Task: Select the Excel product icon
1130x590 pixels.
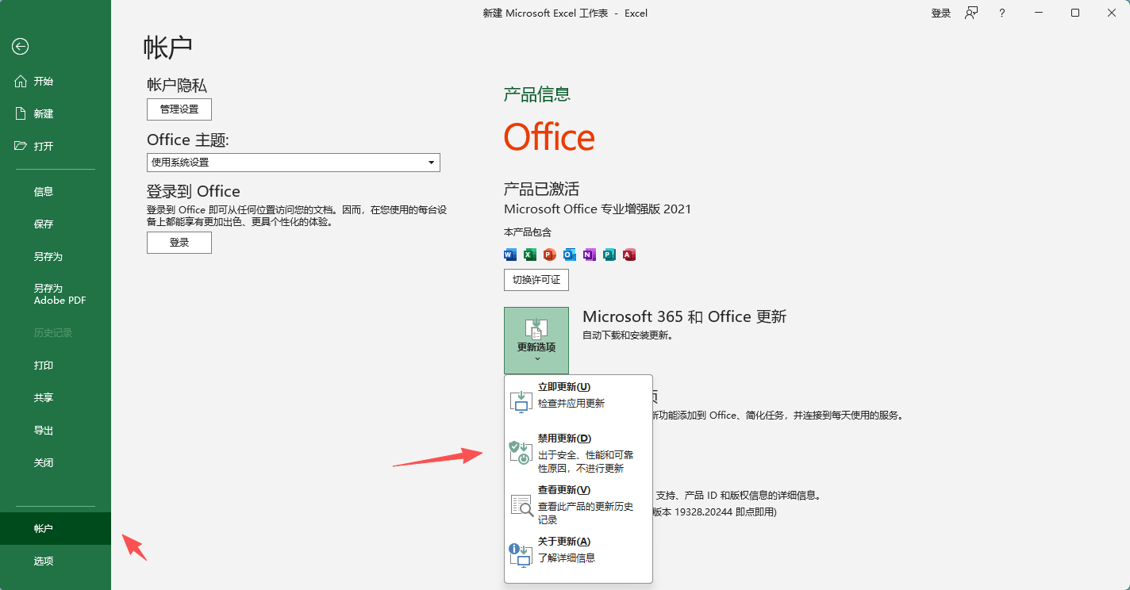Action: [x=528, y=255]
